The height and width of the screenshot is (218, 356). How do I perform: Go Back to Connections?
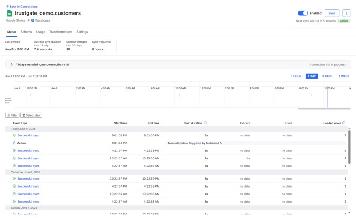tap(22, 6)
